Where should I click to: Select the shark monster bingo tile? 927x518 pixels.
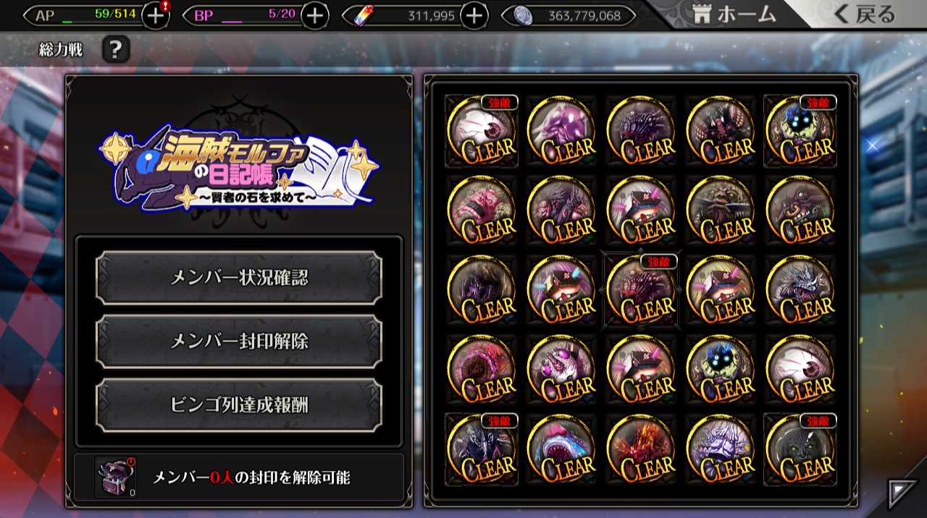tap(561, 449)
